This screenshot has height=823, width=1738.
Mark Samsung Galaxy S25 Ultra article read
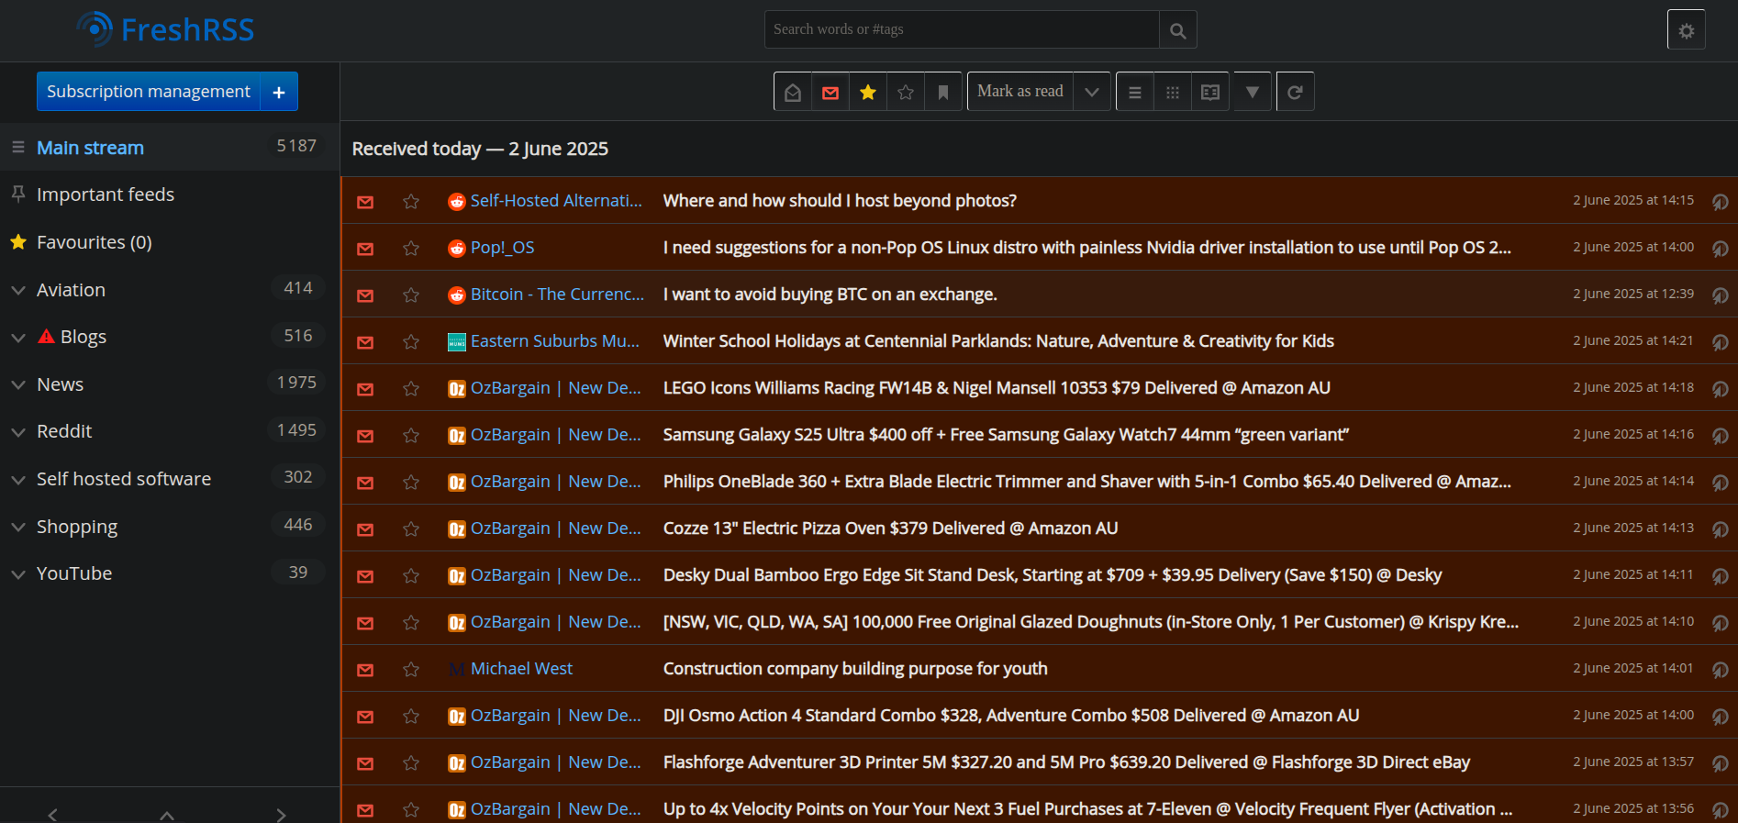point(365,436)
